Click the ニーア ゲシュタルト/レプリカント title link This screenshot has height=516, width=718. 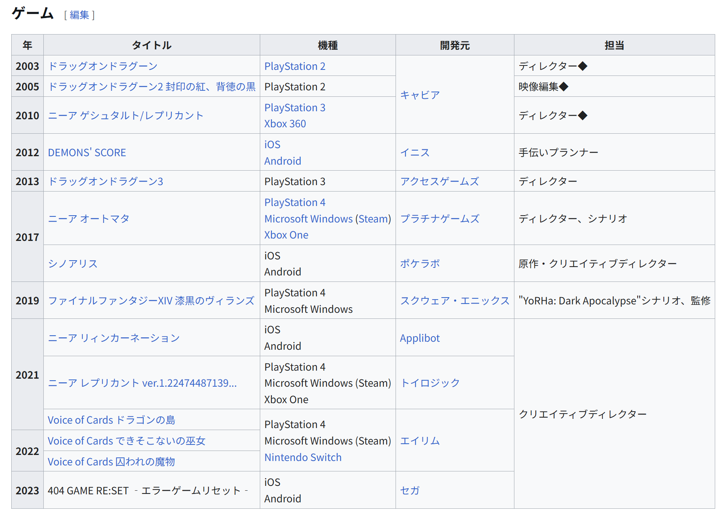(x=125, y=116)
